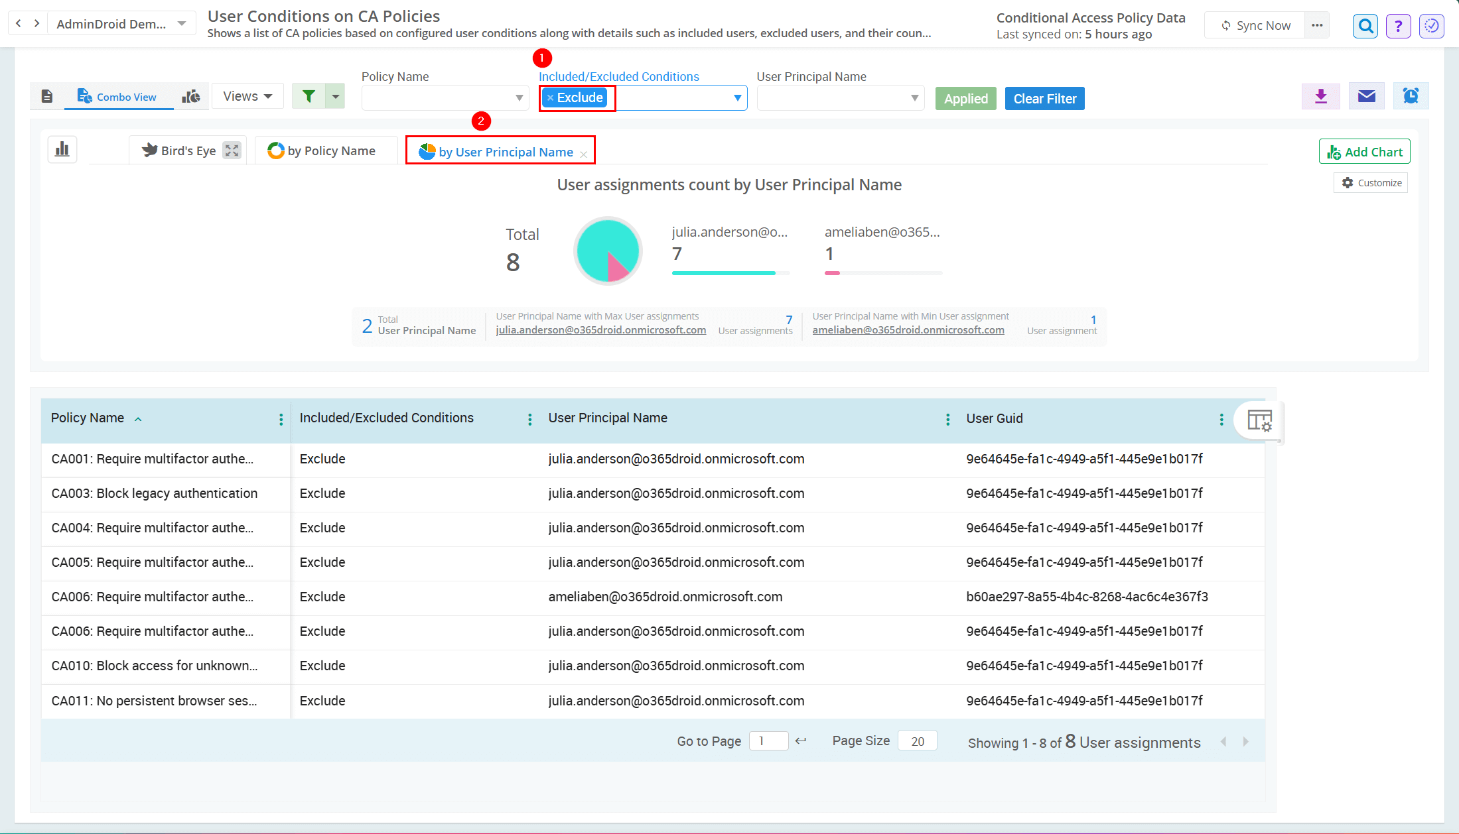Click the ameliaben pink progress bar
This screenshot has height=834, width=1459.
pos(832,273)
